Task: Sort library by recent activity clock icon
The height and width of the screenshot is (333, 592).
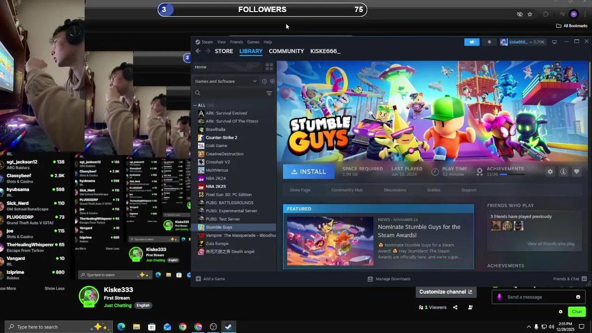Action: (264, 81)
